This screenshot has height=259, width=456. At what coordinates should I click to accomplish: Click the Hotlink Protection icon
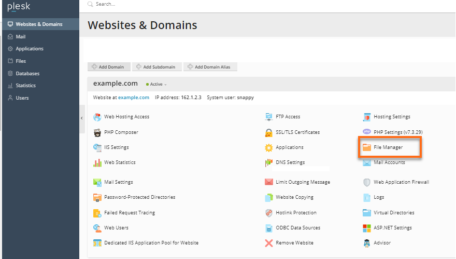269,213
